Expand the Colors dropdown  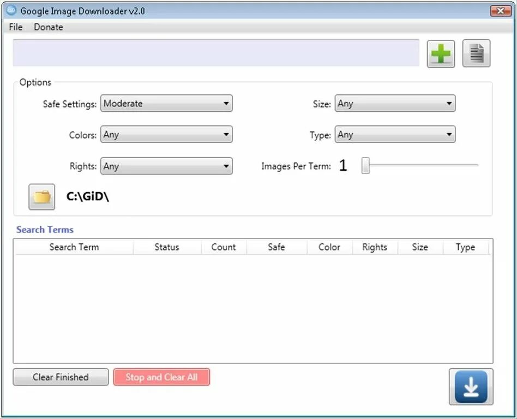tap(166, 134)
